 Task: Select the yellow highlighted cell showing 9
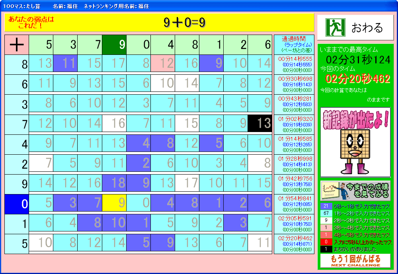click(x=114, y=203)
